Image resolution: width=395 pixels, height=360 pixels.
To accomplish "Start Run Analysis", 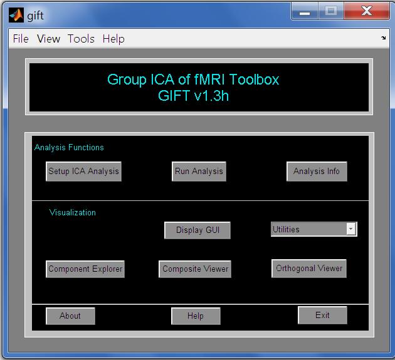I will pos(199,172).
